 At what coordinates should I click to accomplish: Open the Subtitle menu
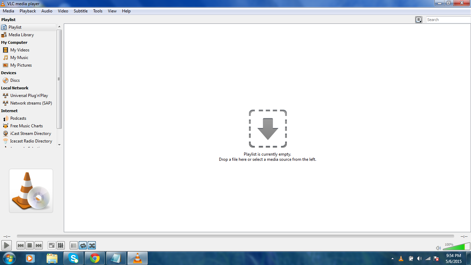(x=81, y=11)
